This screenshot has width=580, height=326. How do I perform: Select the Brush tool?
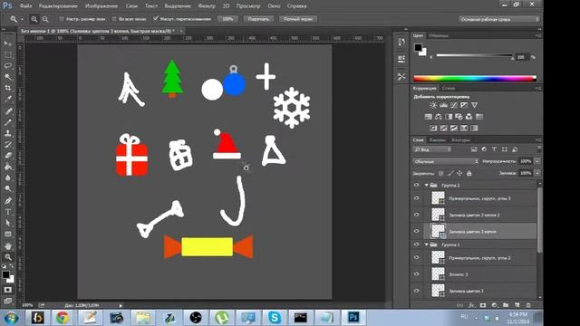8,122
